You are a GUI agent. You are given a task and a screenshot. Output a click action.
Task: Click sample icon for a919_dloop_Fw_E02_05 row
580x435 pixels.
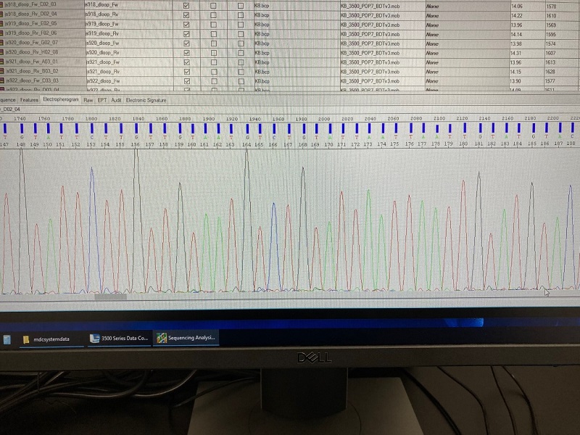pyautogui.click(x=3, y=24)
